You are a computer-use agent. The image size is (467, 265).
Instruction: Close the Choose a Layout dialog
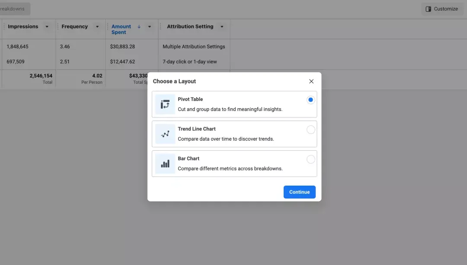pyautogui.click(x=311, y=81)
